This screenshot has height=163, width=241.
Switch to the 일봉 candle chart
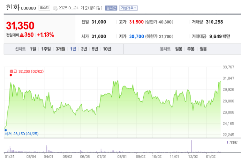point(179,49)
